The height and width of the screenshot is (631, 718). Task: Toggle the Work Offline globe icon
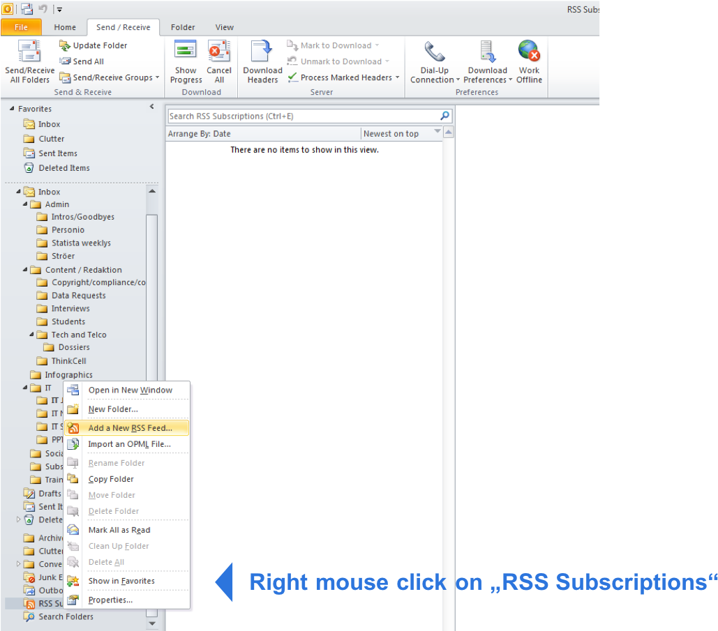(x=529, y=52)
